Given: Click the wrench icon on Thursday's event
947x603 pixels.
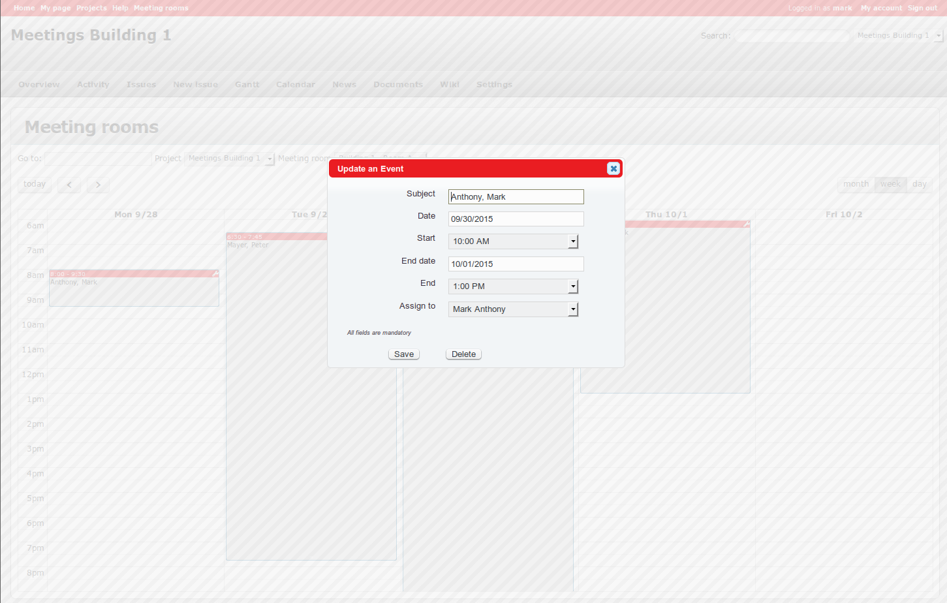Looking at the screenshot, I should click(747, 224).
